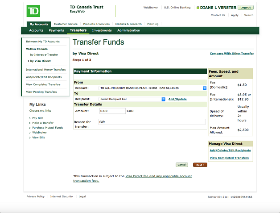
Task: Open Pay Bills under My Links
Action: click(x=38, y=118)
